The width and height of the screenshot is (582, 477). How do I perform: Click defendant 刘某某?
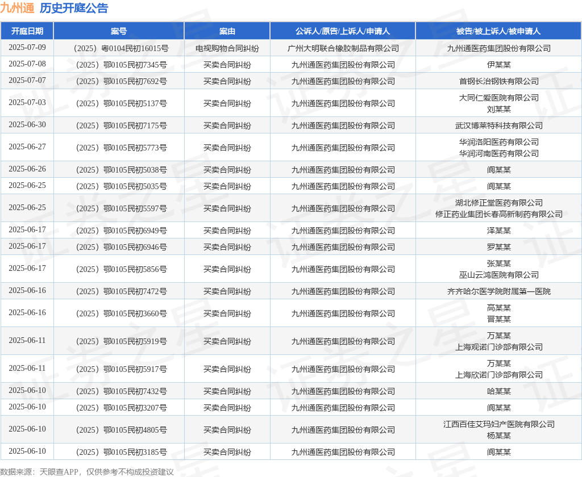[x=499, y=109]
